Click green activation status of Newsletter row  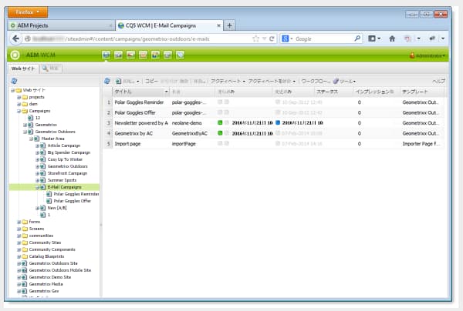point(220,123)
